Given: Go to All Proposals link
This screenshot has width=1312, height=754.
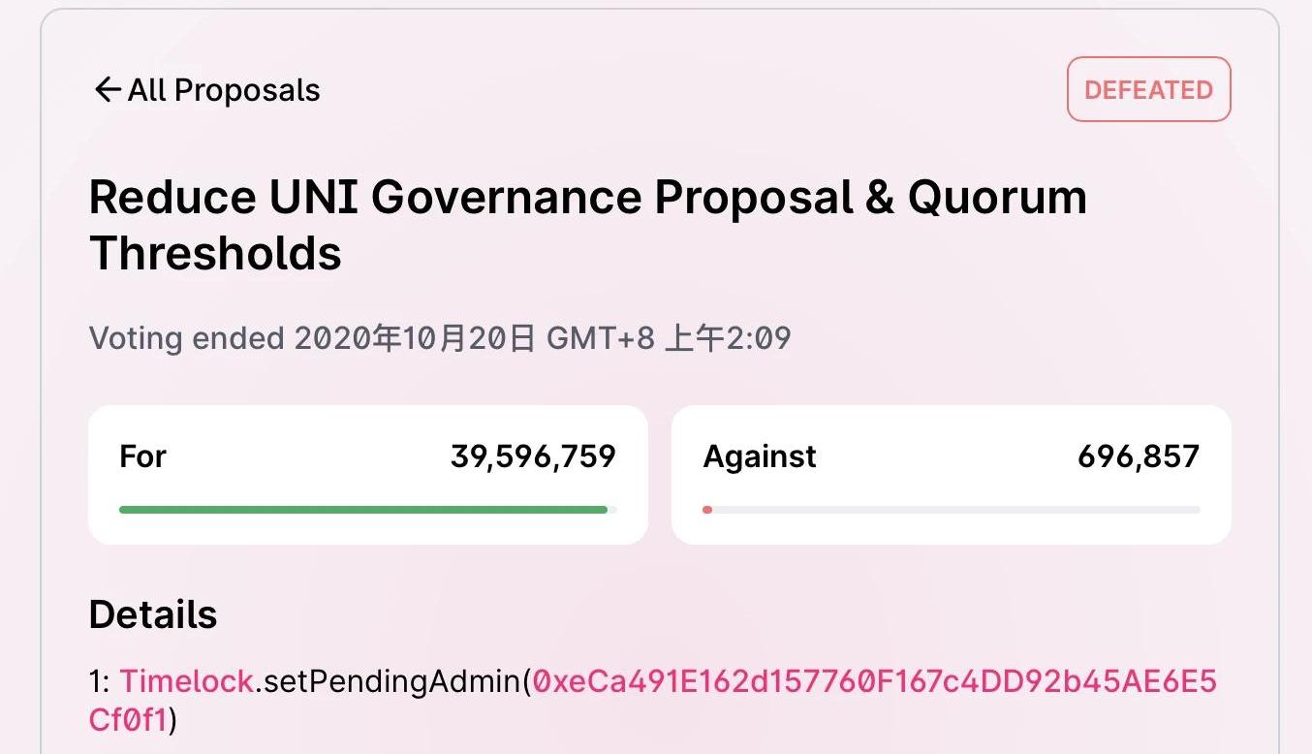Looking at the screenshot, I should pos(223,90).
